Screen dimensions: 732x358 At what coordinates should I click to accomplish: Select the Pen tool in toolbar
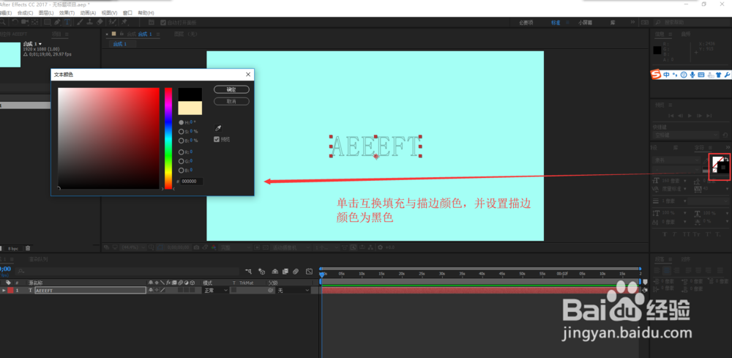(57, 22)
